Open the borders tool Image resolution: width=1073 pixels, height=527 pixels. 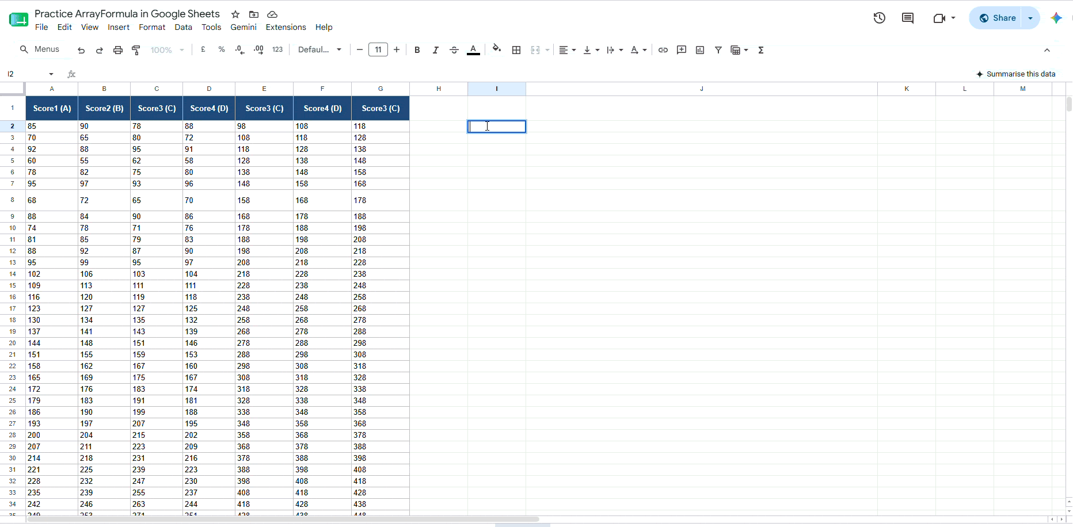click(516, 50)
